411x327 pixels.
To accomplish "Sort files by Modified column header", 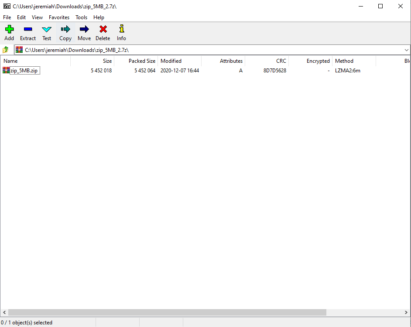I will [x=179, y=61].
